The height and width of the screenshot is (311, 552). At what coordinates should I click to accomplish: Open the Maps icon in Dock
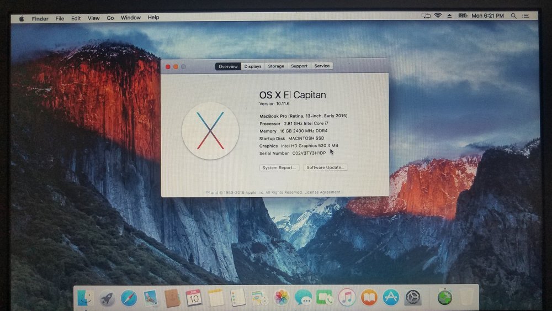coord(259,298)
